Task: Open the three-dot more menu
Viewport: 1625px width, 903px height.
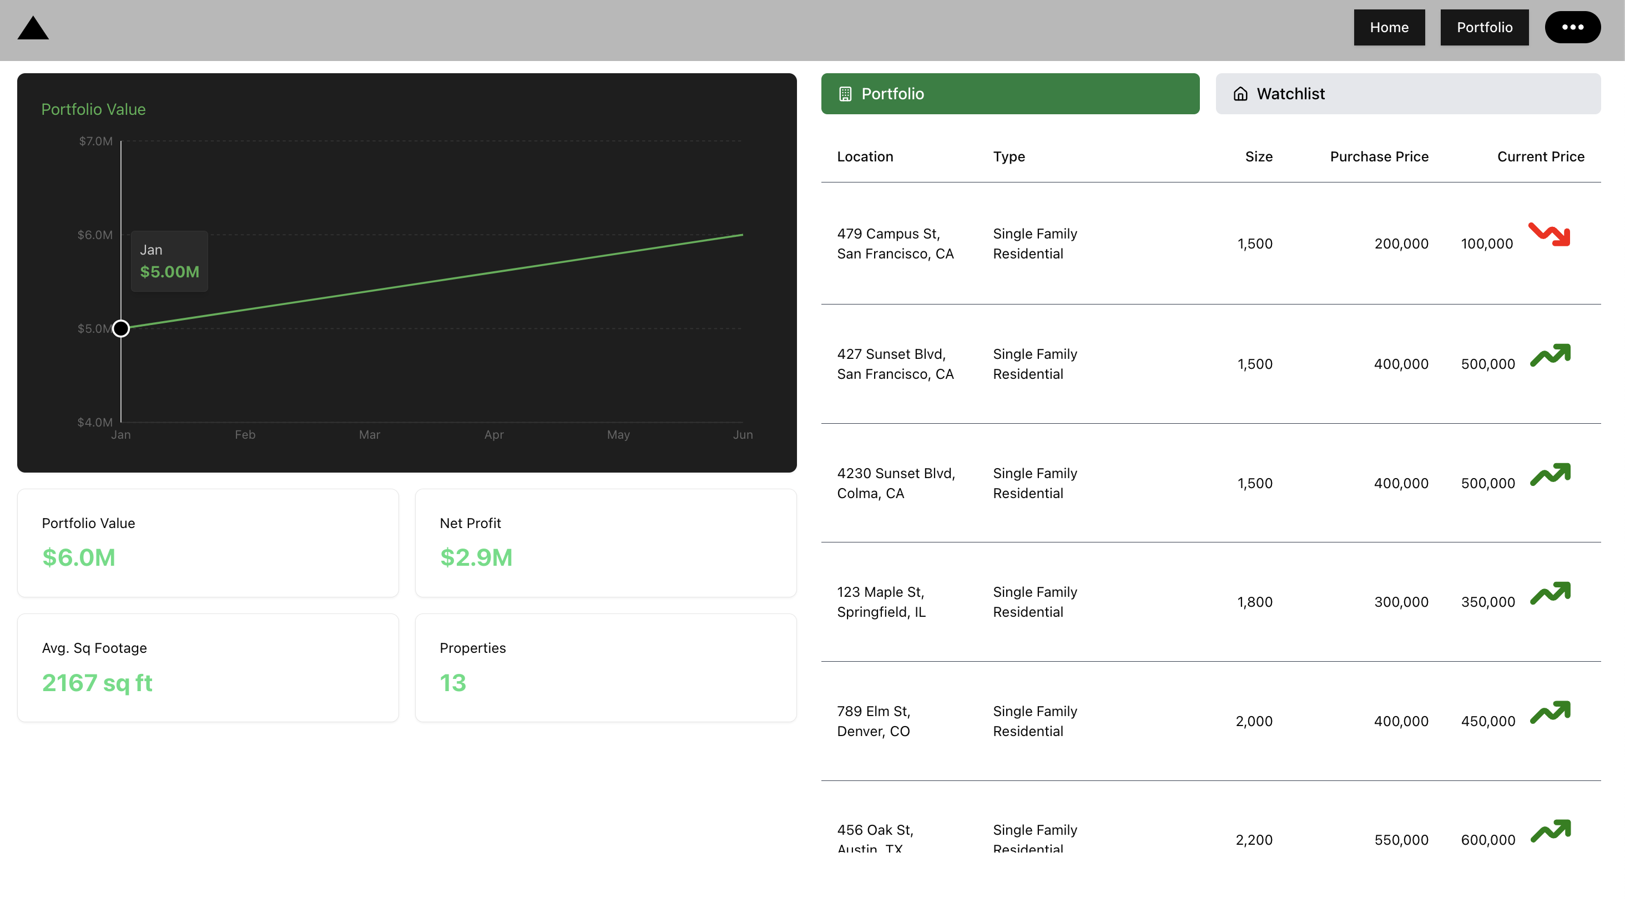Action: (x=1572, y=27)
